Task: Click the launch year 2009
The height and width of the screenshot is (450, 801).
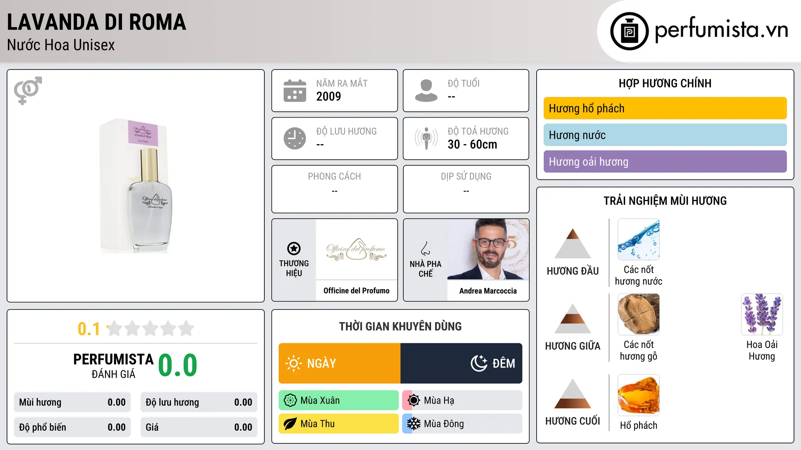Action: tap(329, 96)
